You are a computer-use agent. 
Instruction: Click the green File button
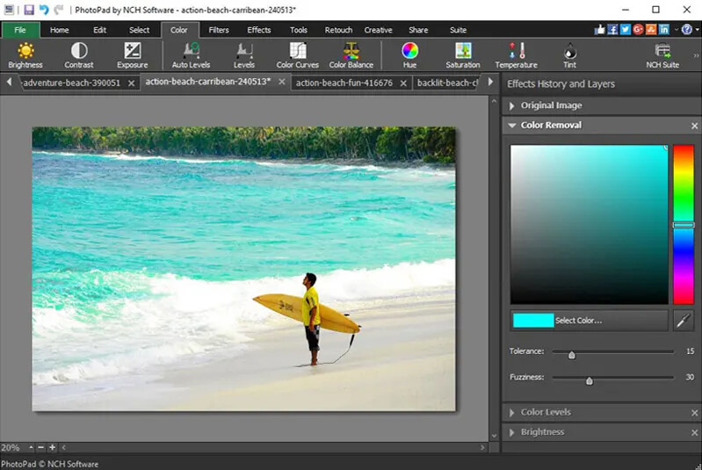pos(19,30)
